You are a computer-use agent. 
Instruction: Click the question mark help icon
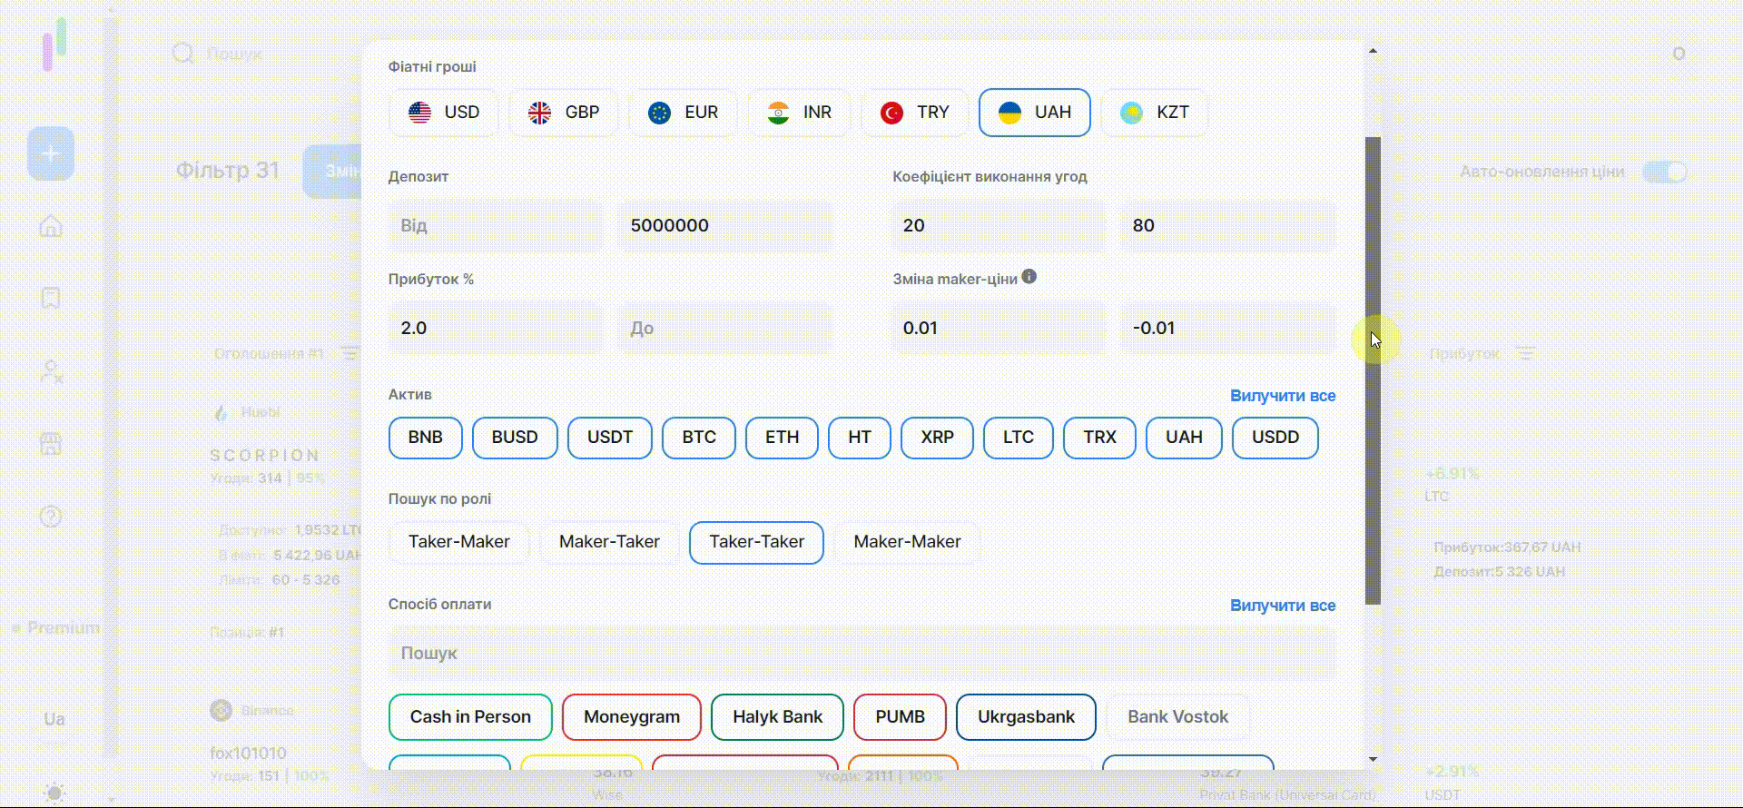pyautogui.click(x=51, y=517)
